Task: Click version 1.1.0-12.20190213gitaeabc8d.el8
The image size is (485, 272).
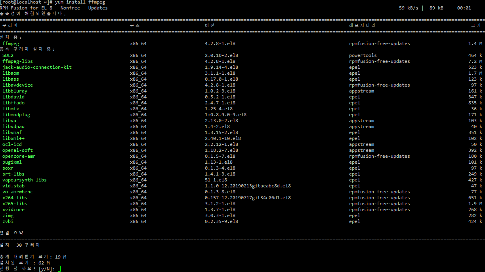Action: tap(248, 186)
